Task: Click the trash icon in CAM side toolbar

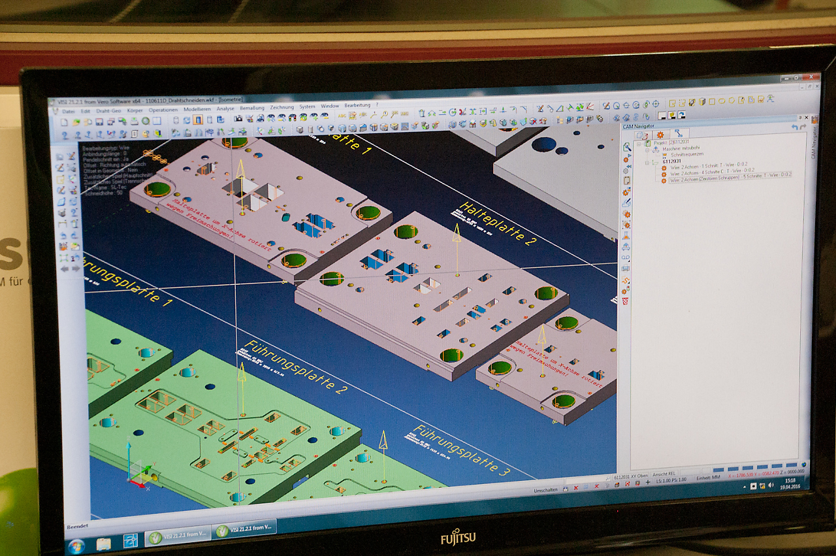Action: point(625,301)
